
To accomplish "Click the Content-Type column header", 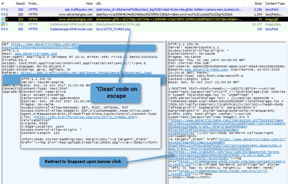I will pos(275,4).
